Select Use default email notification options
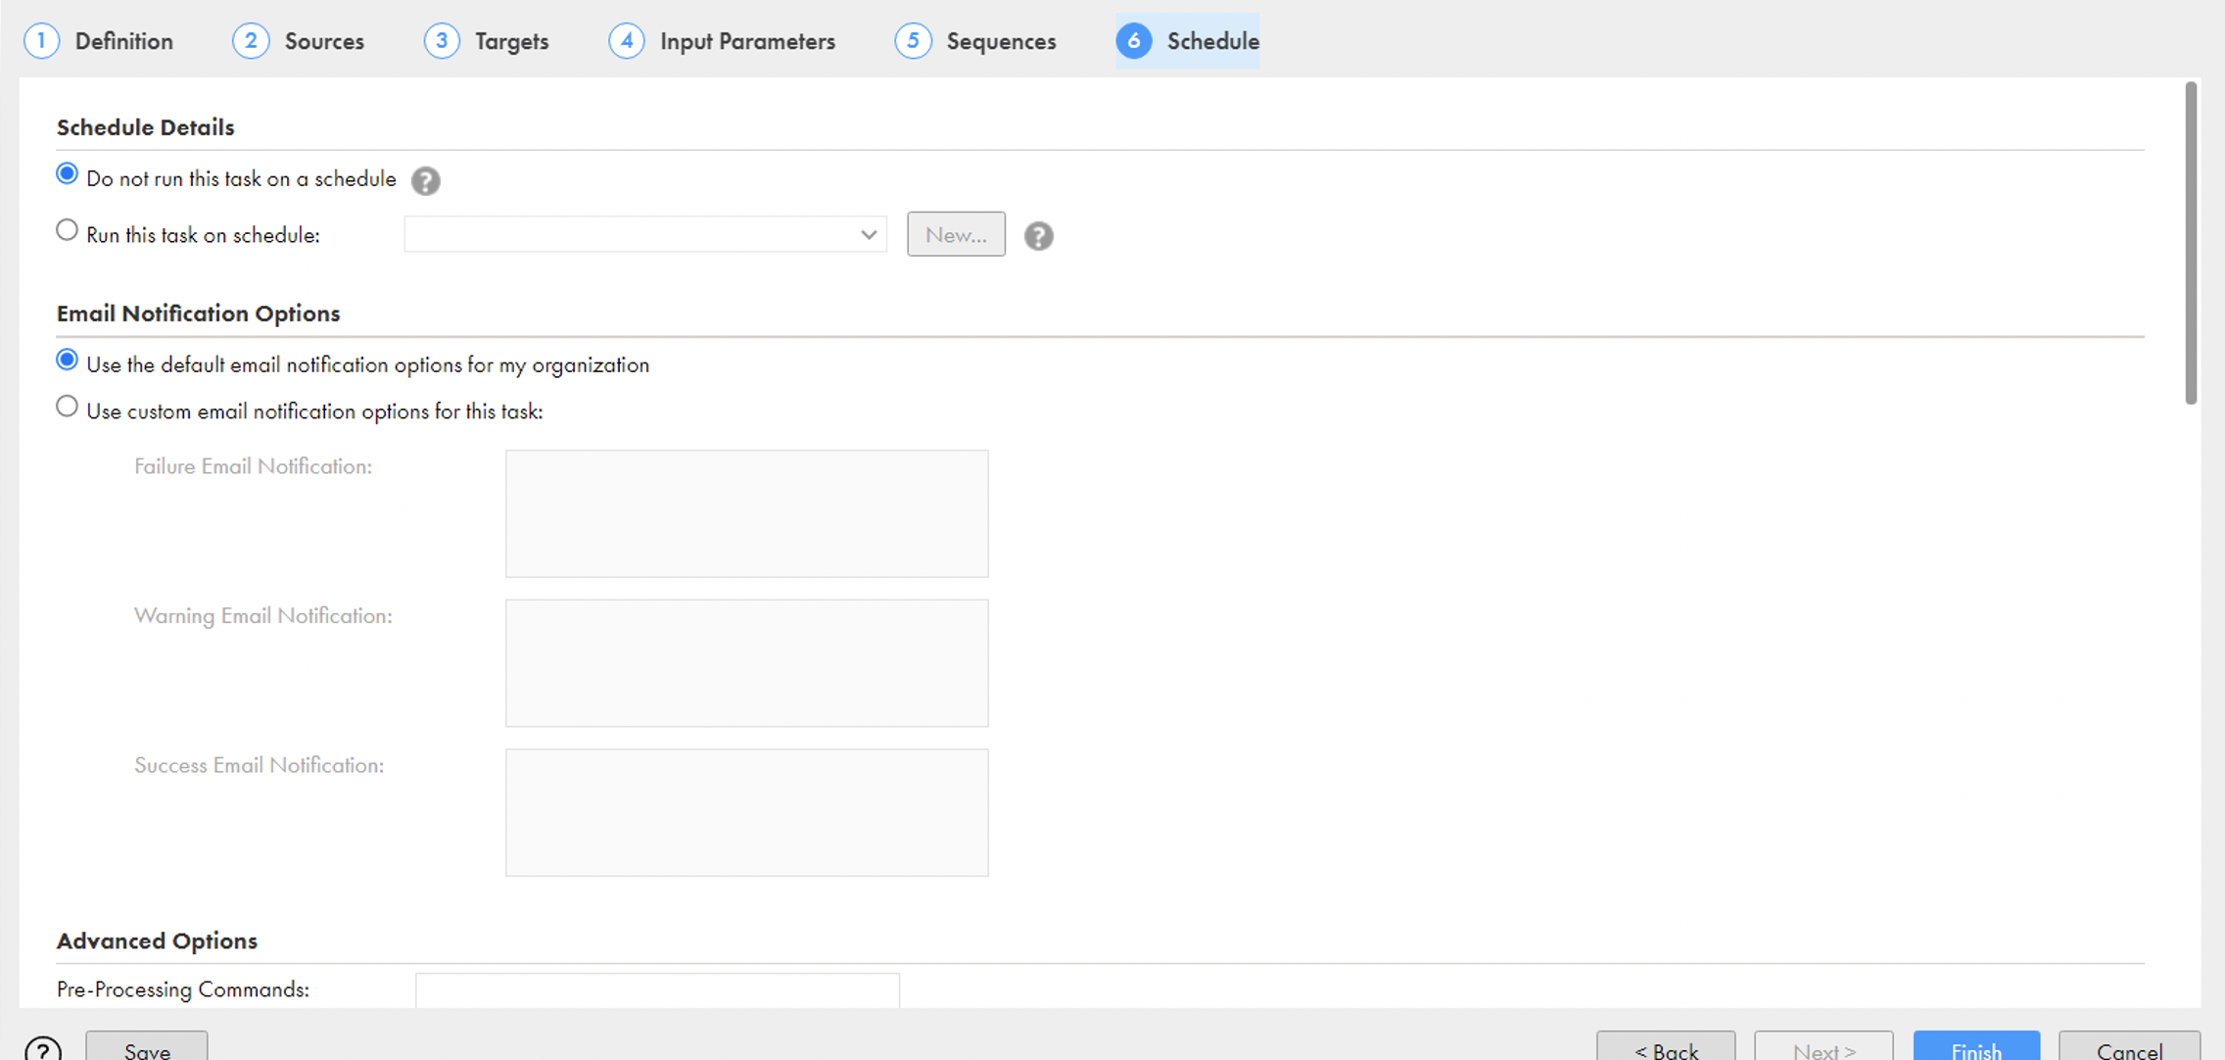The height and width of the screenshot is (1060, 2225). pos(66,363)
